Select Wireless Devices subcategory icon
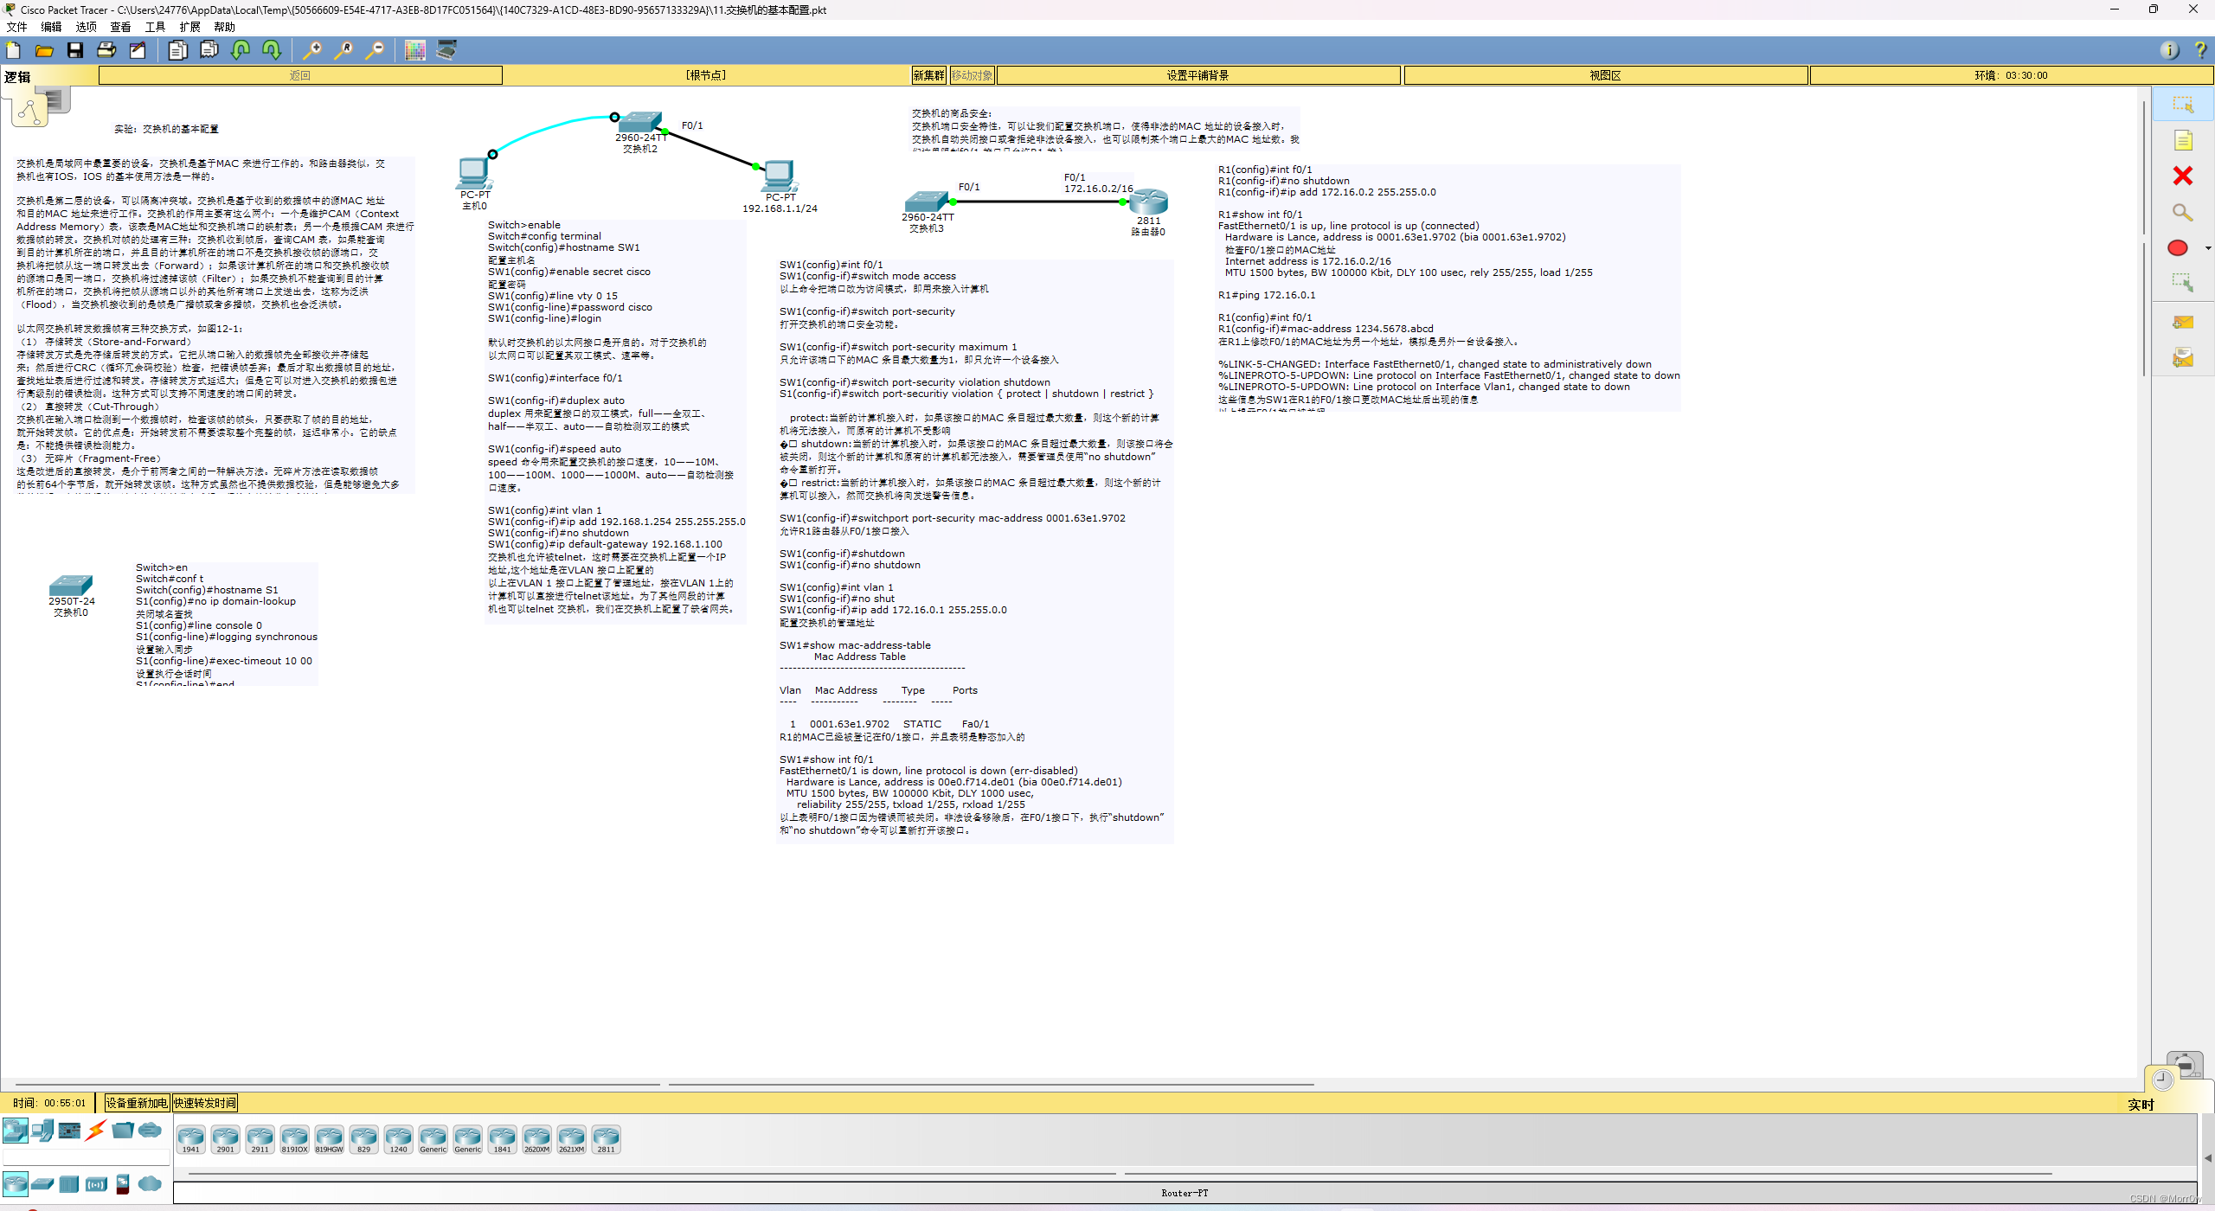 pos(96,1183)
